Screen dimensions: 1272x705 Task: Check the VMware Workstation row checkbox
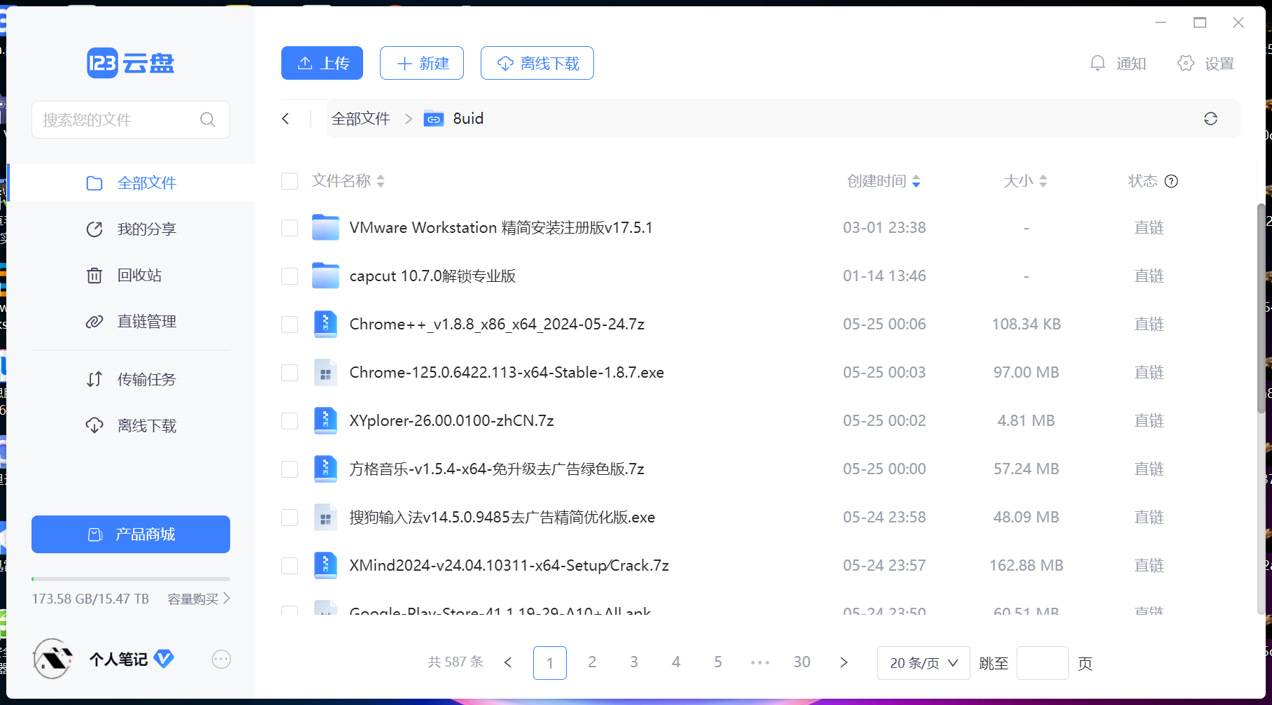click(x=290, y=228)
